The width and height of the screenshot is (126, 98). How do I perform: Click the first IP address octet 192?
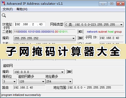coord(18,24)
